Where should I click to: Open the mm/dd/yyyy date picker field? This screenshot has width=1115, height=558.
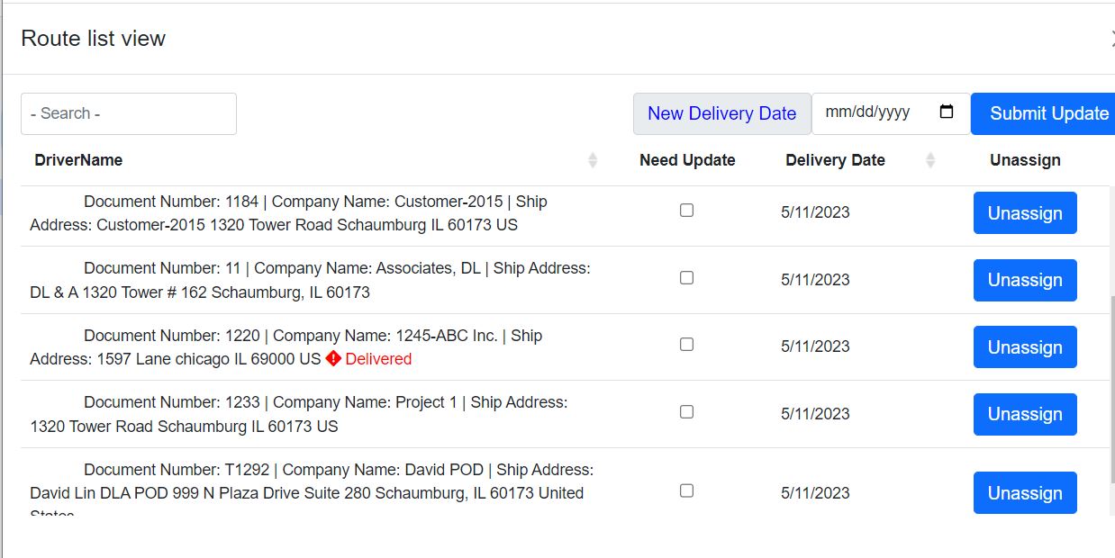coord(869,113)
